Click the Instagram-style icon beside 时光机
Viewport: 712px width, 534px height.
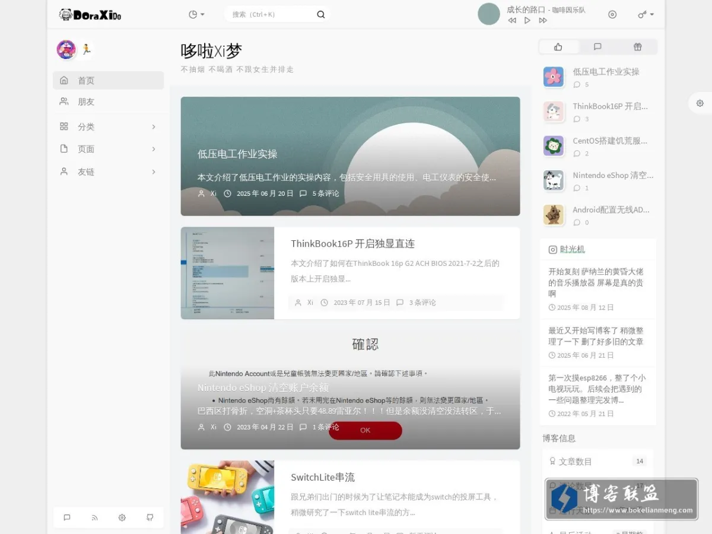click(x=552, y=250)
